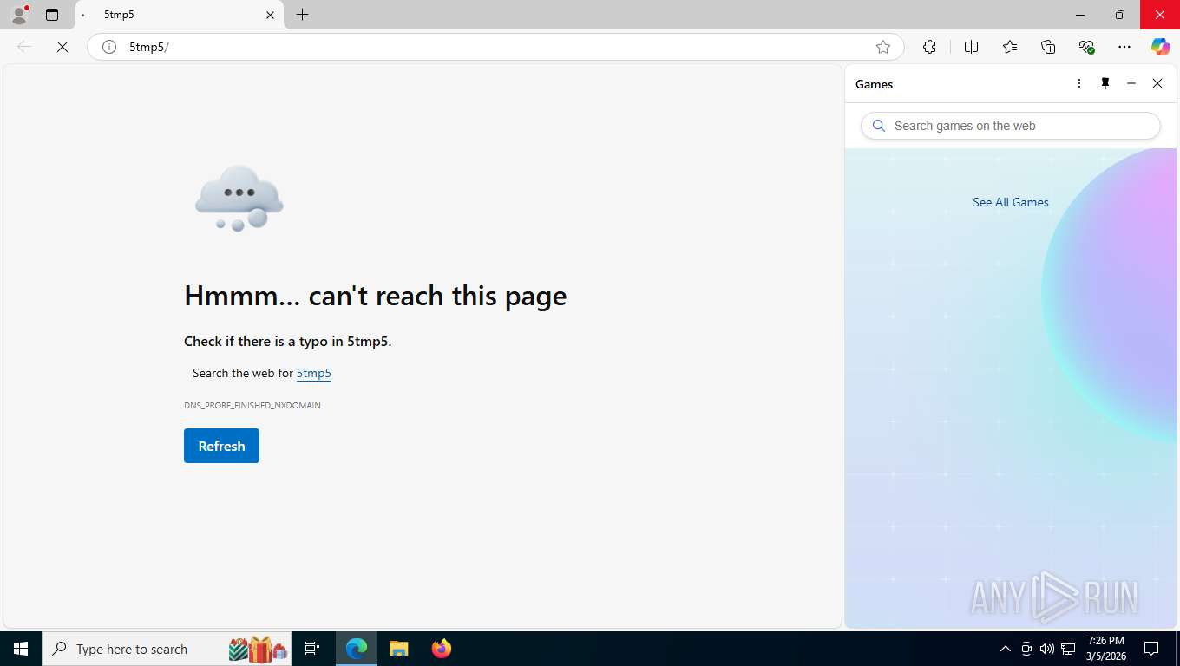Open the notification center icon
This screenshot has height=666, width=1180.
pyautogui.click(x=1151, y=649)
